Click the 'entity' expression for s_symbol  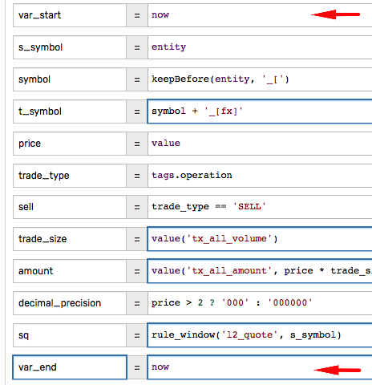[260, 47]
